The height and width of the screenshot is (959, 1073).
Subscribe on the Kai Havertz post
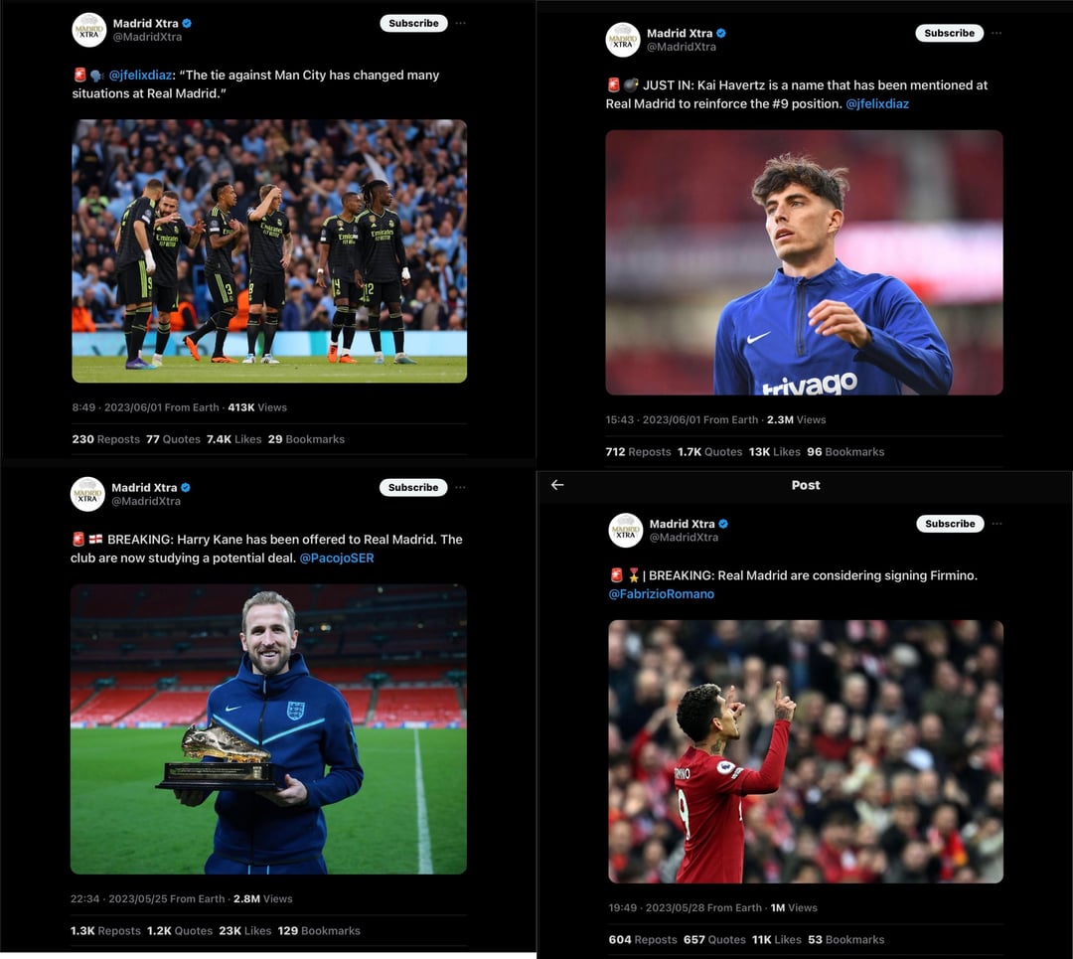click(x=949, y=33)
